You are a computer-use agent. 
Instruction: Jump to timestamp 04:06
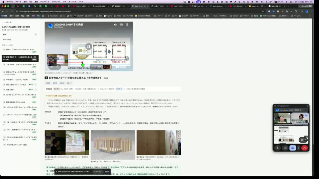(48, 83)
